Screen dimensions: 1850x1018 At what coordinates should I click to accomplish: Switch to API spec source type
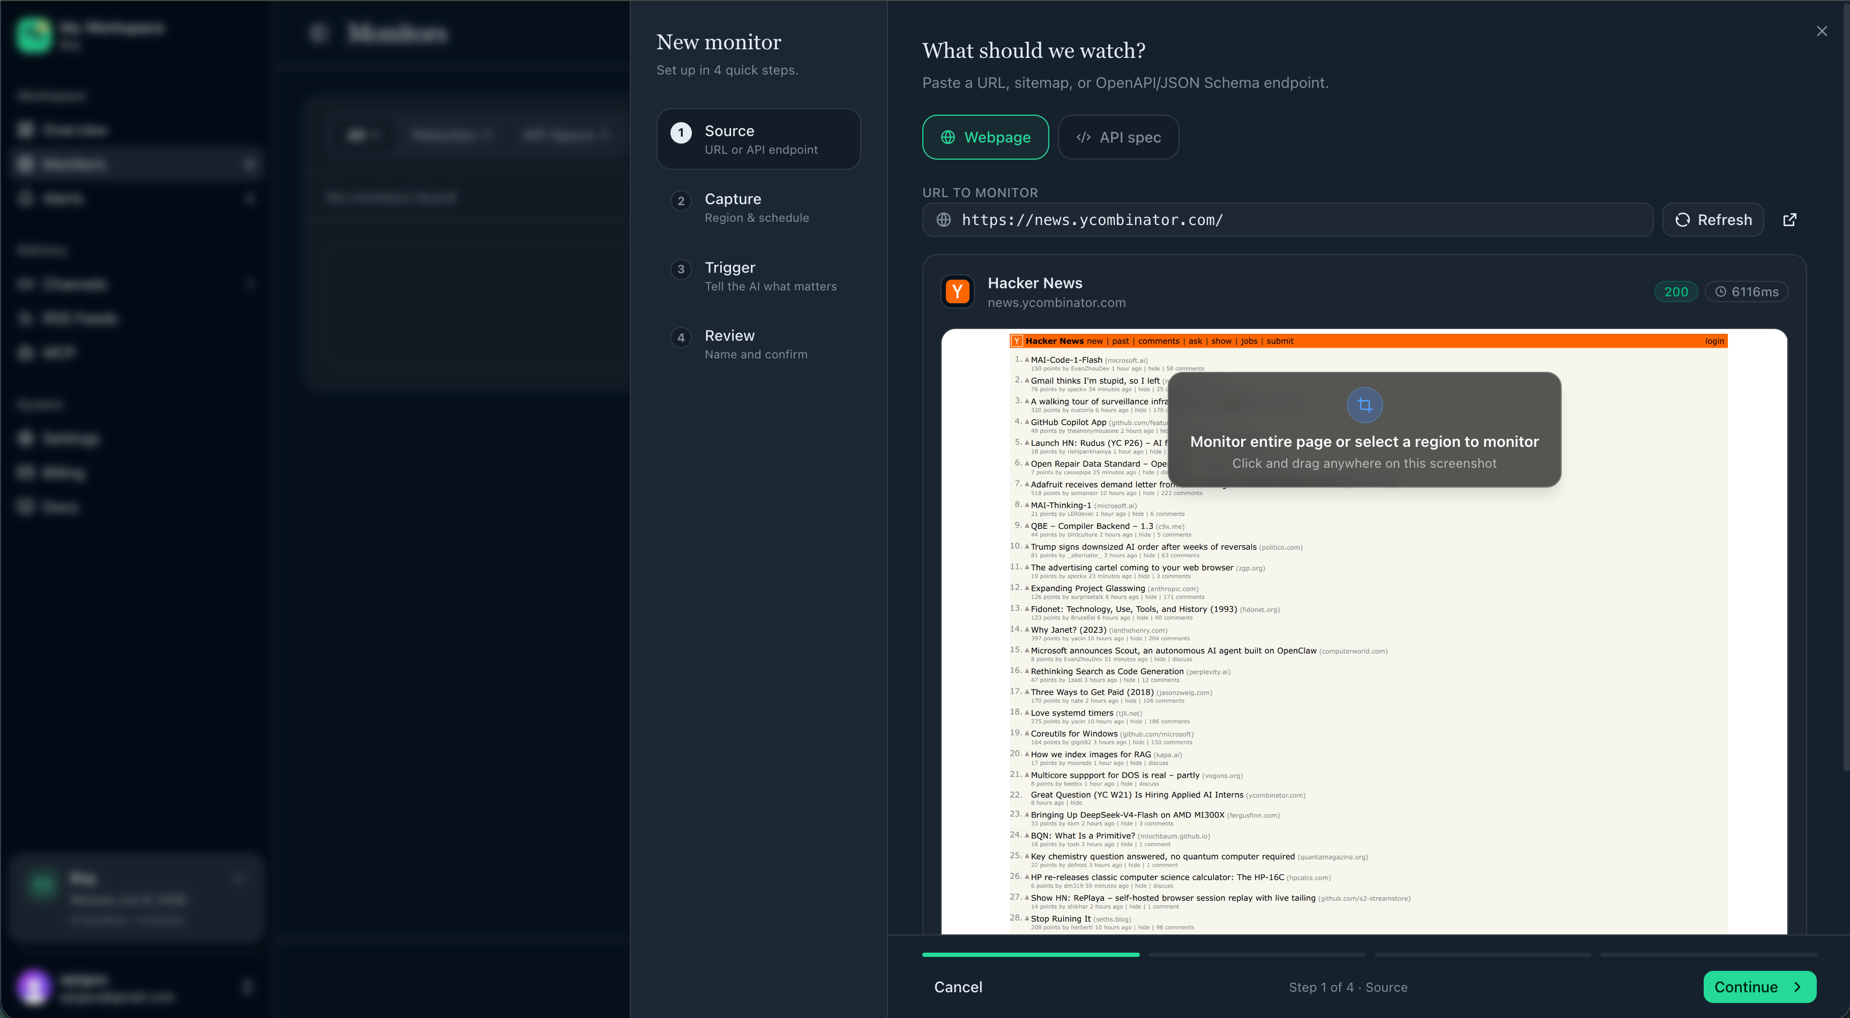(1118, 137)
